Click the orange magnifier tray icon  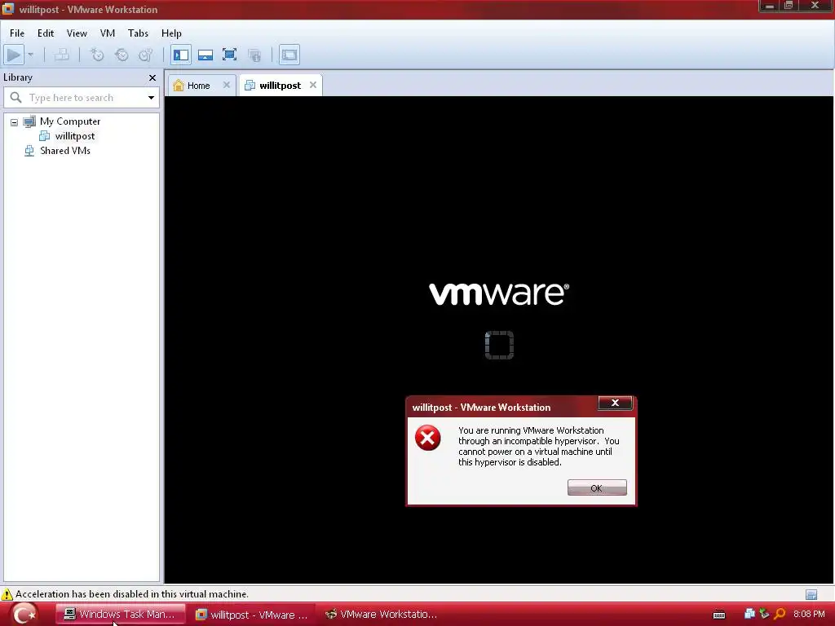coord(780,614)
